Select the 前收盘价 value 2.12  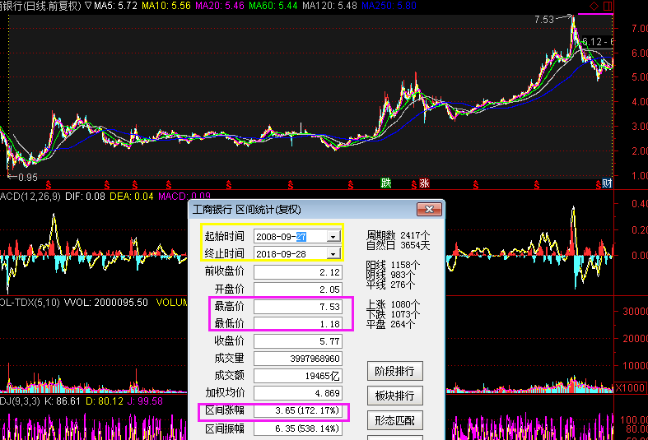[297, 272]
